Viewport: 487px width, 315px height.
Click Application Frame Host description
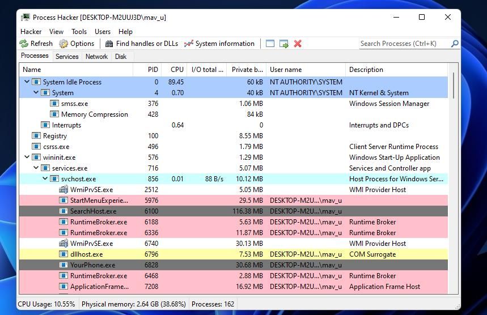point(384,287)
